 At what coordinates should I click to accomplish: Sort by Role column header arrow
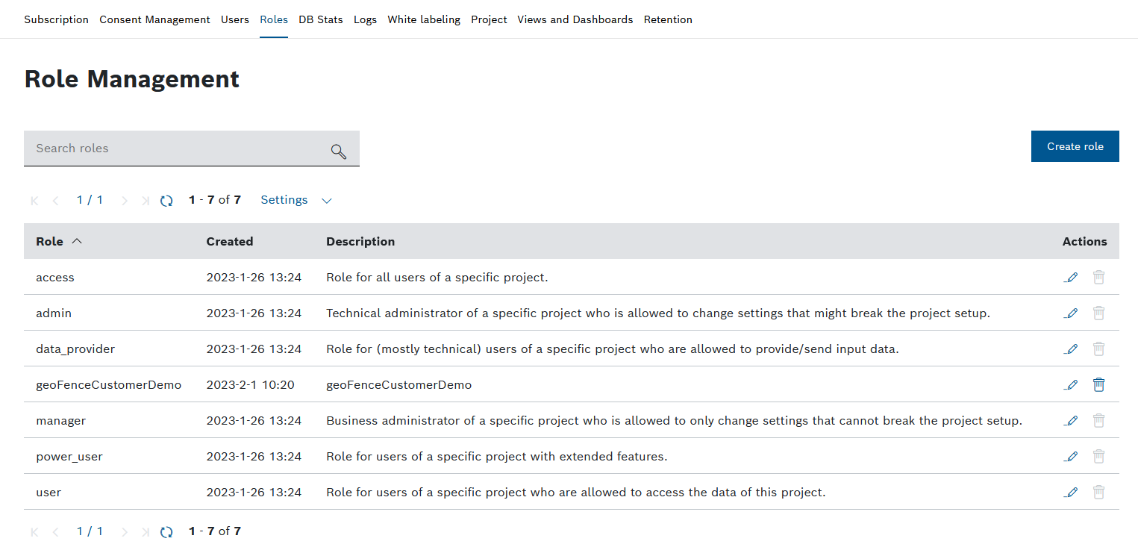point(77,241)
